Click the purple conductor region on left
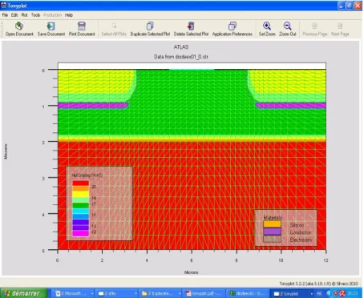 click(x=93, y=106)
